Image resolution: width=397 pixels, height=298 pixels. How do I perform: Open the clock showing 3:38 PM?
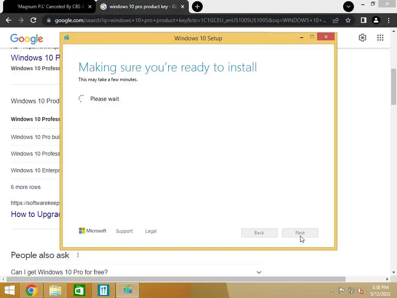coord(380,291)
